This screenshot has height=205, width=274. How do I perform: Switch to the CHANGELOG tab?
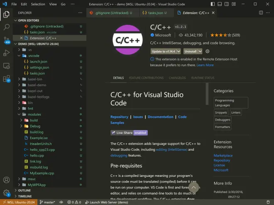pos(177,78)
